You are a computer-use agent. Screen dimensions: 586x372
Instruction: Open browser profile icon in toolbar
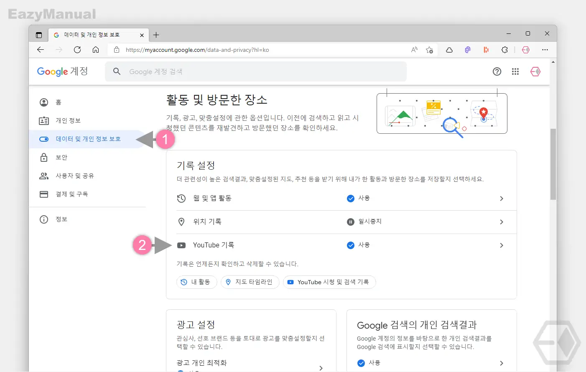tap(526, 50)
